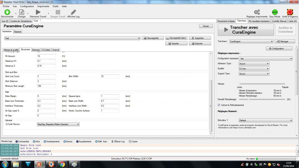Click the Stopper Travail icon
The width and height of the screenshot is (299, 168).
click(58, 12)
